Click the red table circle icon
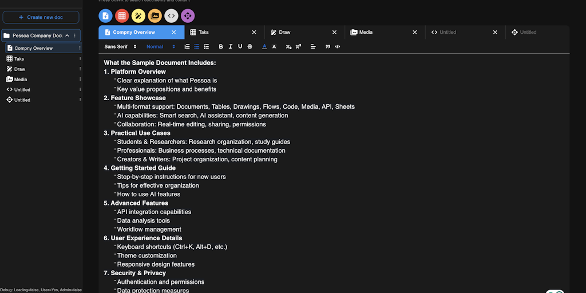This screenshot has width=586, height=293. point(122,15)
